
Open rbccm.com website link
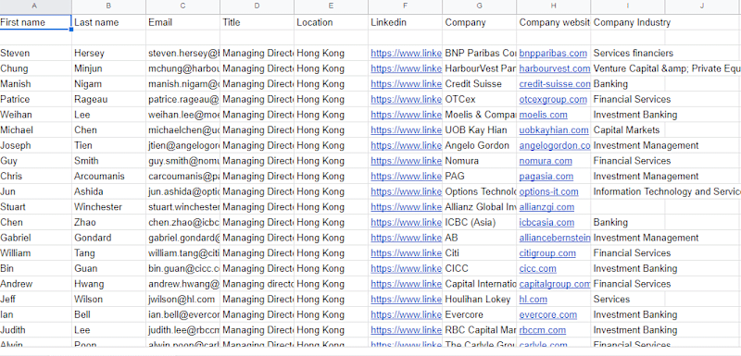(x=543, y=330)
